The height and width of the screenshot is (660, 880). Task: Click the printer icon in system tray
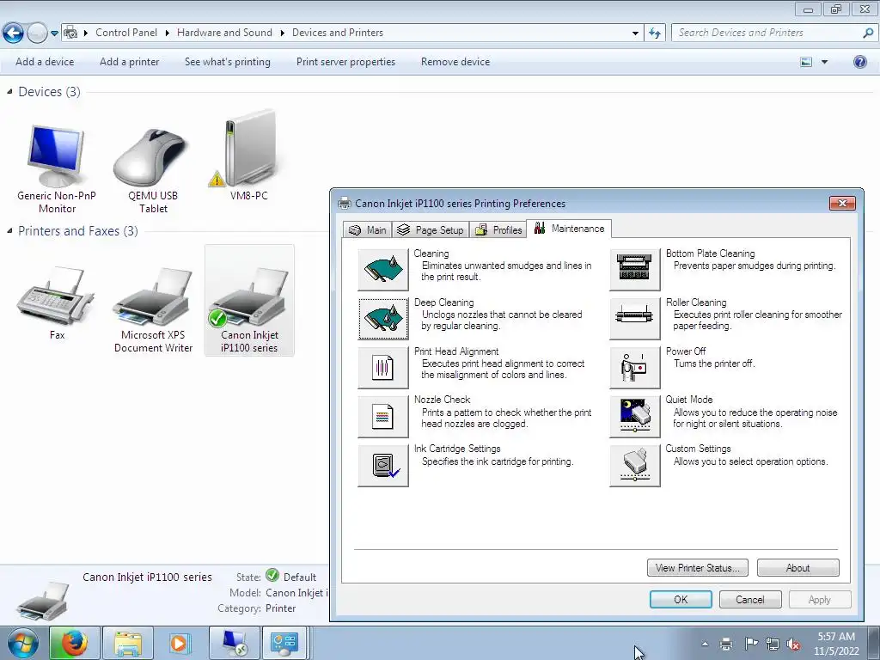(x=726, y=644)
